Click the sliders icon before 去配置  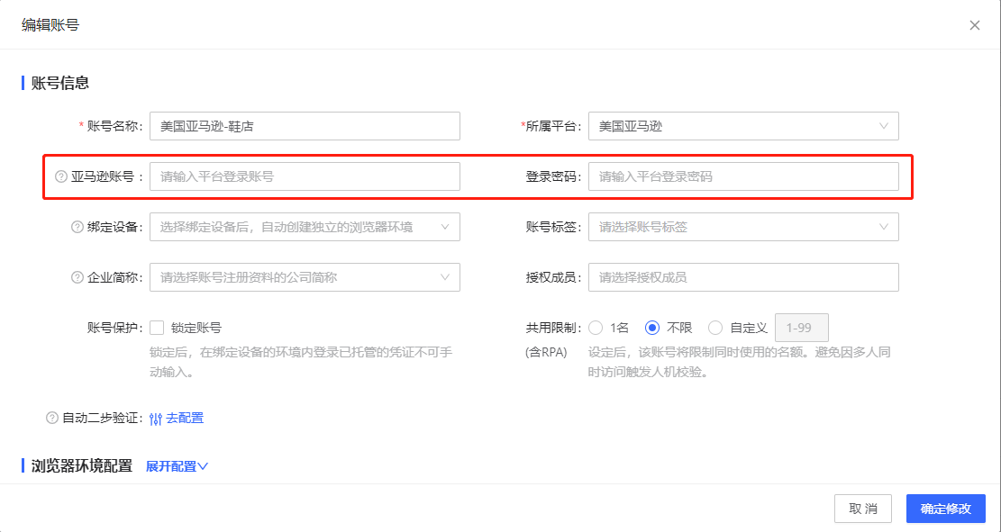pyautogui.click(x=155, y=418)
